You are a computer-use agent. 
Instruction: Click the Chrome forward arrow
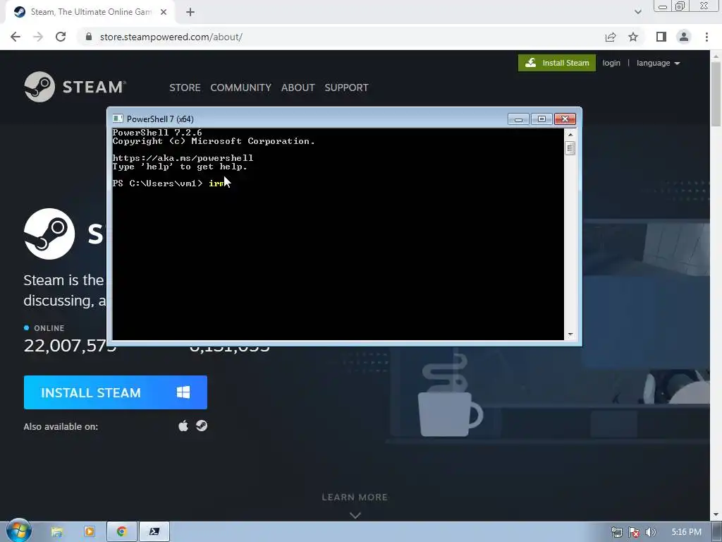point(38,37)
